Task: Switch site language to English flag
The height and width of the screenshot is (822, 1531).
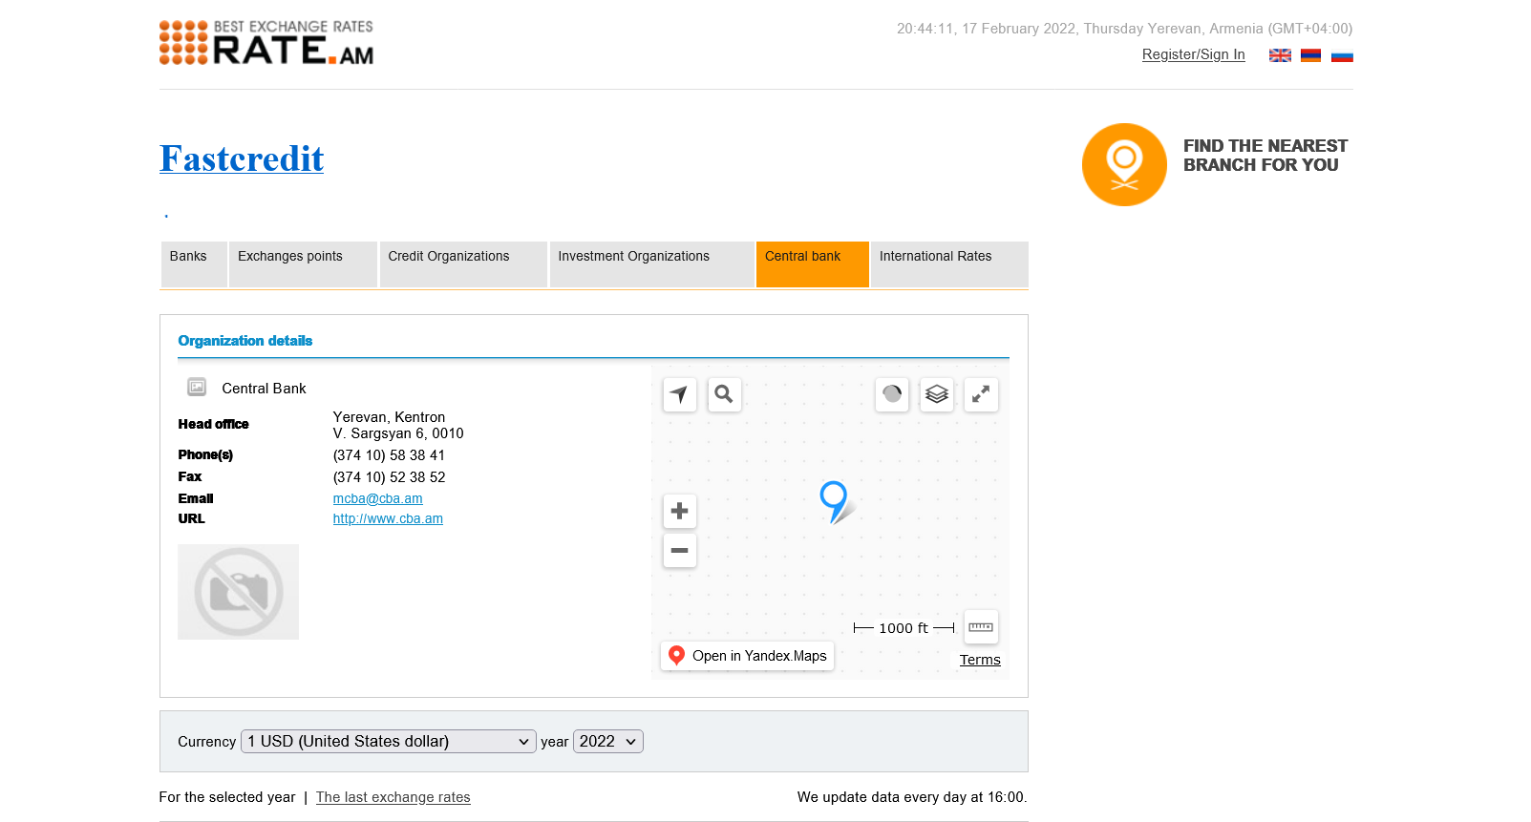Action: point(1280,55)
